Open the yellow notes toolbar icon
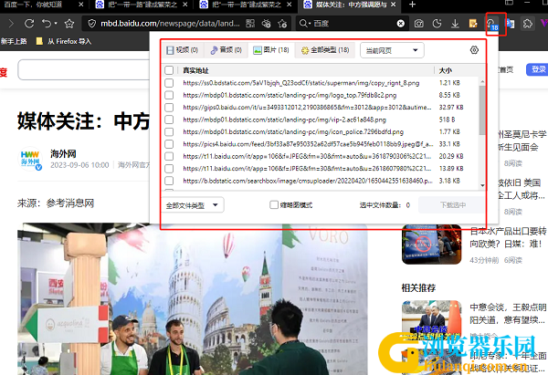 pyautogui.click(x=473, y=24)
